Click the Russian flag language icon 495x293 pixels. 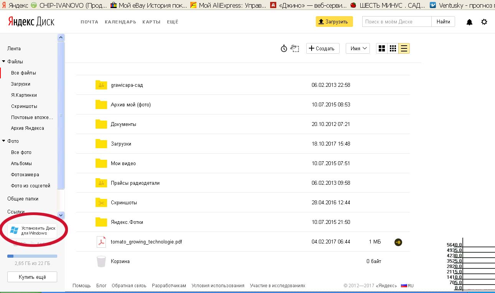click(x=404, y=286)
